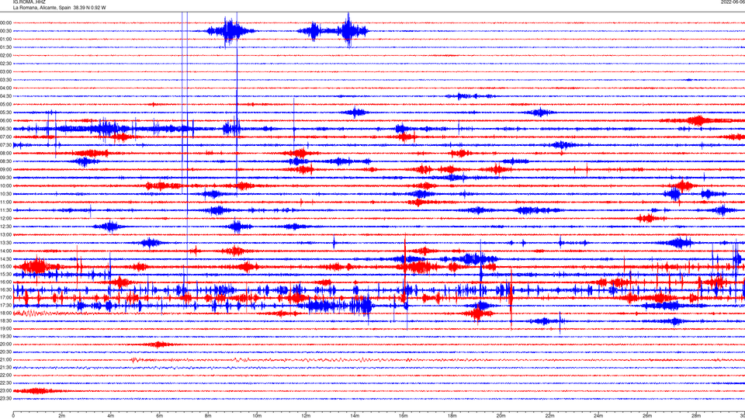The image size is (745, 419).
Task: Select the 00:00 trace time label
Action: (x=5, y=23)
